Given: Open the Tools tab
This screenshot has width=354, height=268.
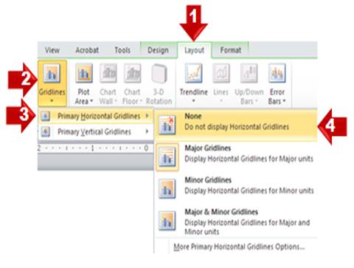Looking at the screenshot, I should coord(122,50).
